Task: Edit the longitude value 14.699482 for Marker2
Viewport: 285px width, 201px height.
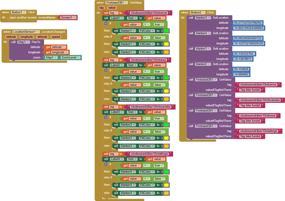Action: [241, 75]
